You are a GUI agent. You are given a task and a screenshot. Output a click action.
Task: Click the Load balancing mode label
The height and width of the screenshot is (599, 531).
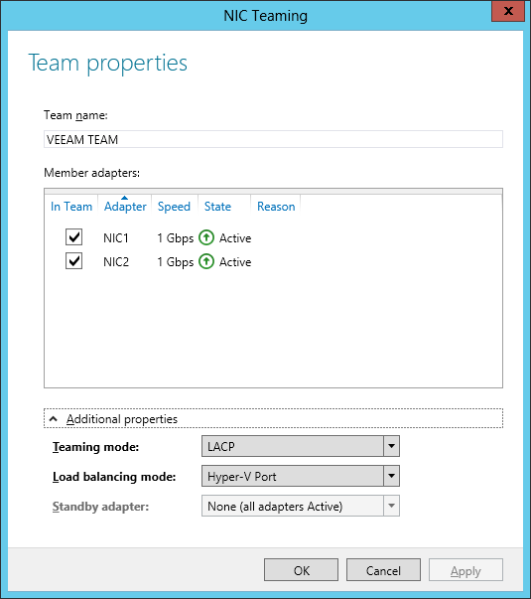[114, 477]
